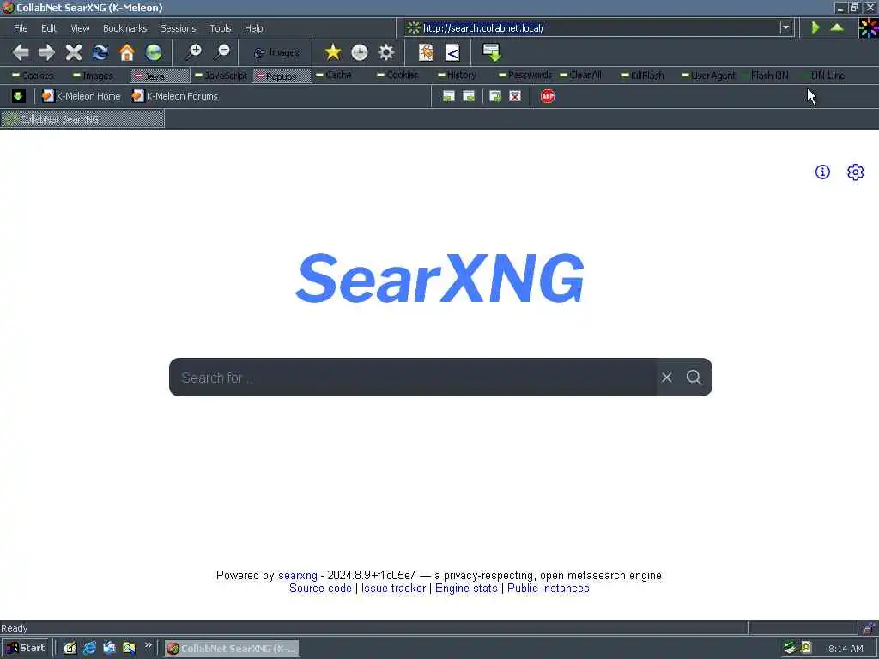The height and width of the screenshot is (659, 879).
Task: Open the Source code link
Action: pos(320,589)
